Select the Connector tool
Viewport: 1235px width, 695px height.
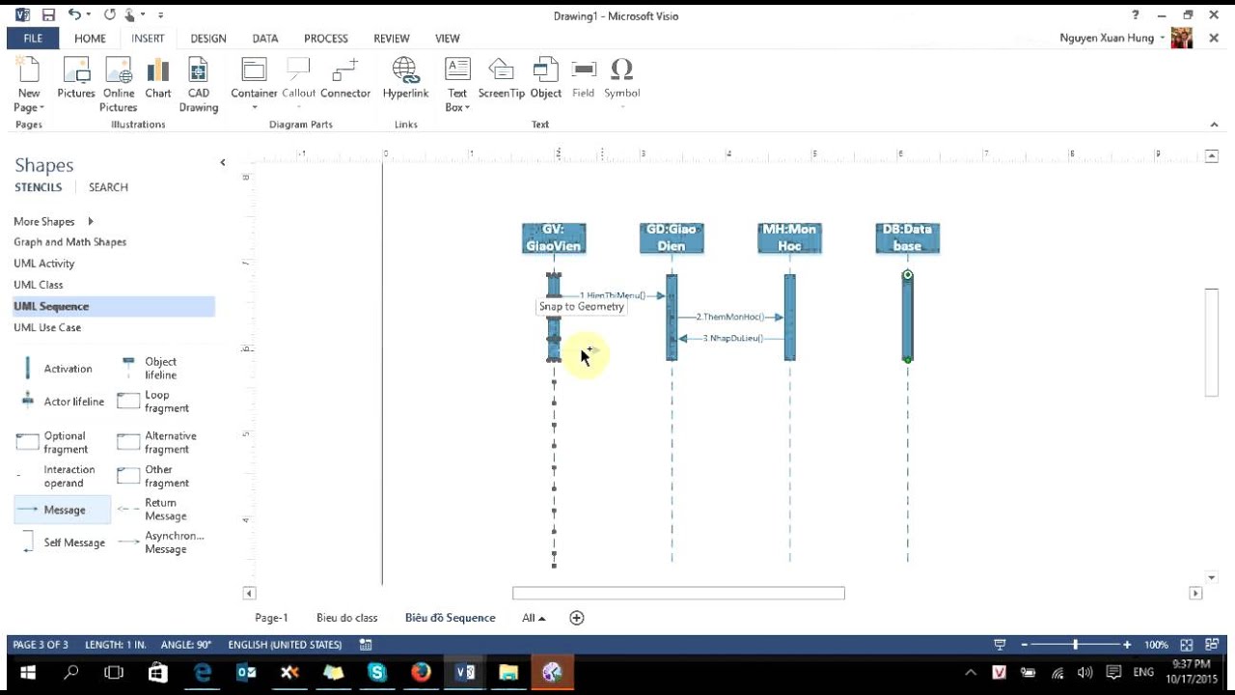[x=345, y=78]
